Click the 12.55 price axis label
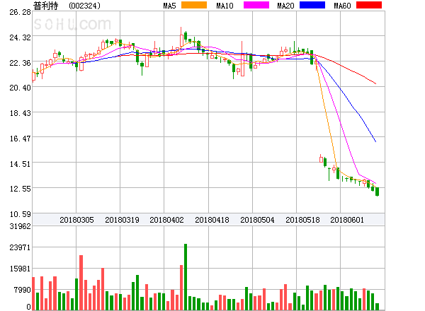The image size is (425, 311). point(20,189)
